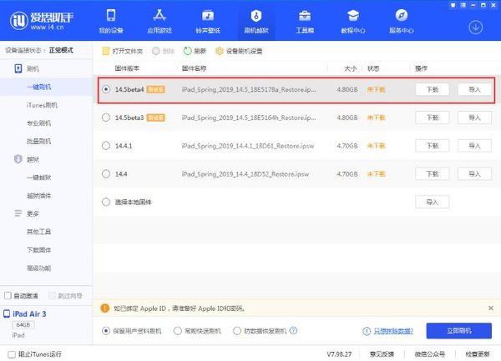Image resolution: width=501 pixels, height=361 pixels.
Task: Click the 固件名称 column header
Action: [194, 68]
